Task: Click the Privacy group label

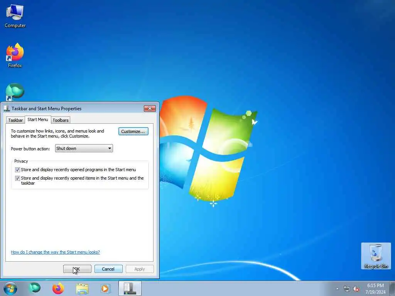Action: point(21,161)
